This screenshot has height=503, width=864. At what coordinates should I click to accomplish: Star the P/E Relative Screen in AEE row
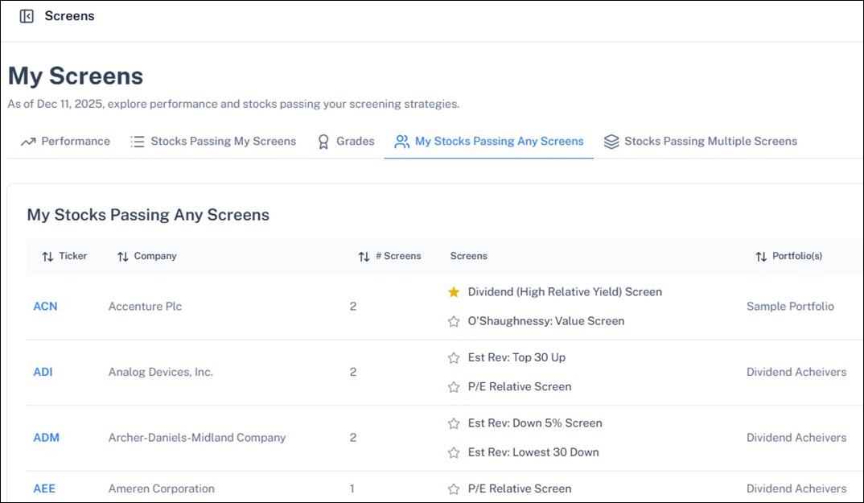click(454, 489)
